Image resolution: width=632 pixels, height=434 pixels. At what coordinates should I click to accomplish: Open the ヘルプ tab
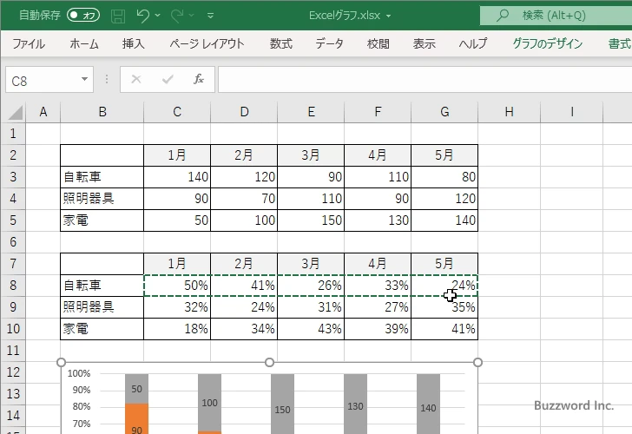[473, 43]
